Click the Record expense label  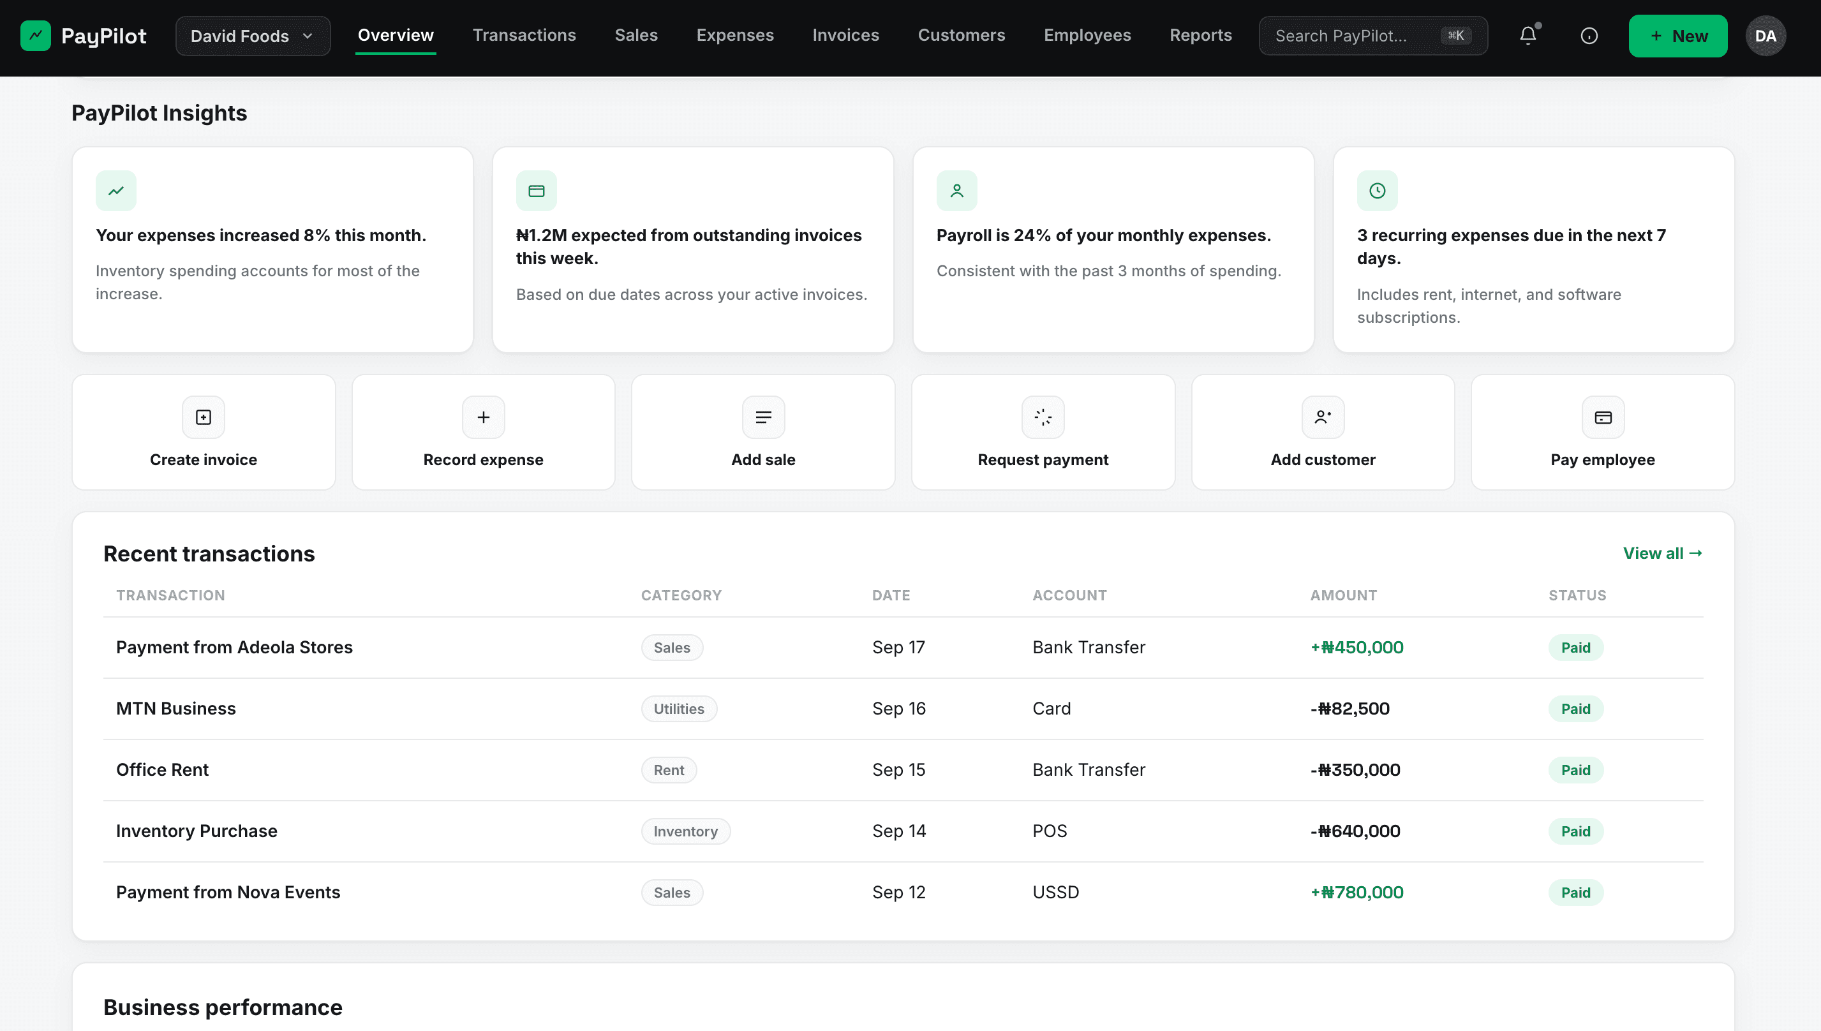484,459
